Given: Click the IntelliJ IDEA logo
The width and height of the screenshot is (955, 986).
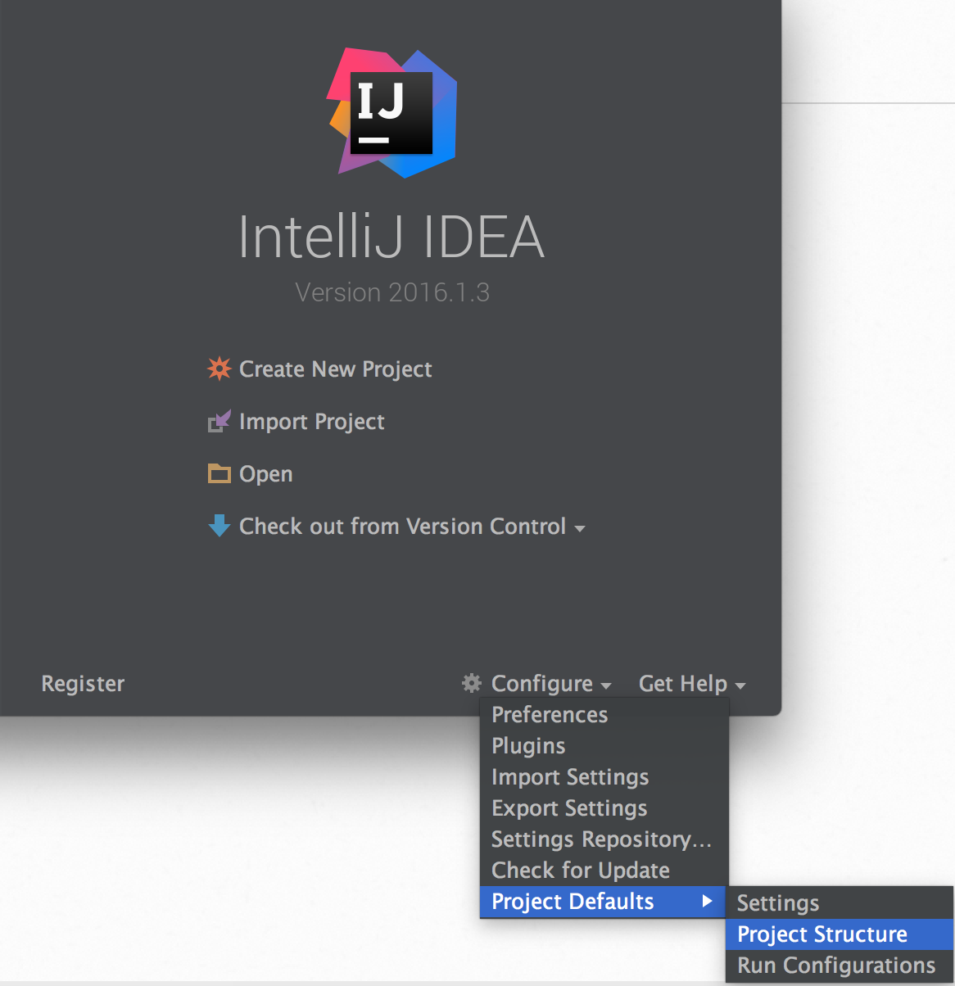Looking at the screenshot, I should click(392, 112).
